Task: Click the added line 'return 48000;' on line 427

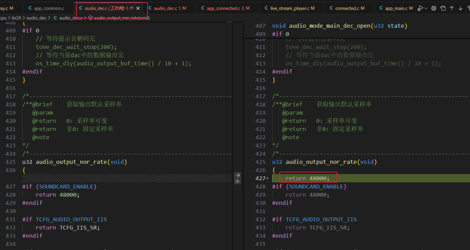Action: [x=307, y=178]
